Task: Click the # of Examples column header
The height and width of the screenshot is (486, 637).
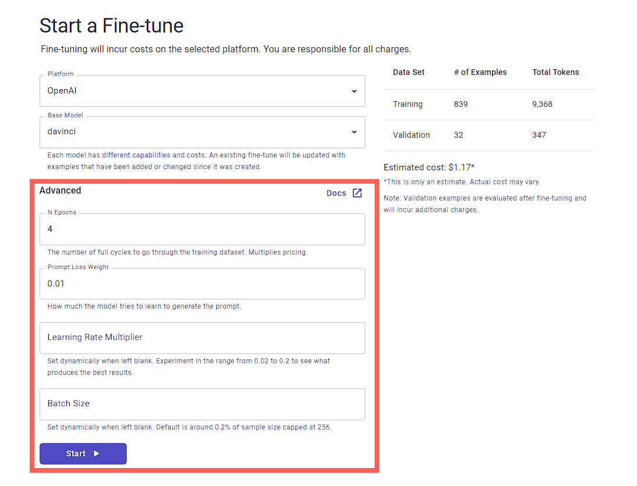Action: pyautogui.click(x=480, y=72)
